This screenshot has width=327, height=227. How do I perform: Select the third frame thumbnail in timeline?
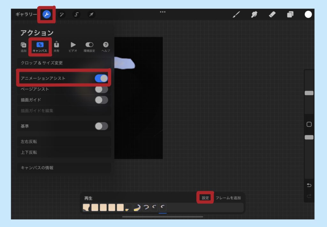click(103, 208)
